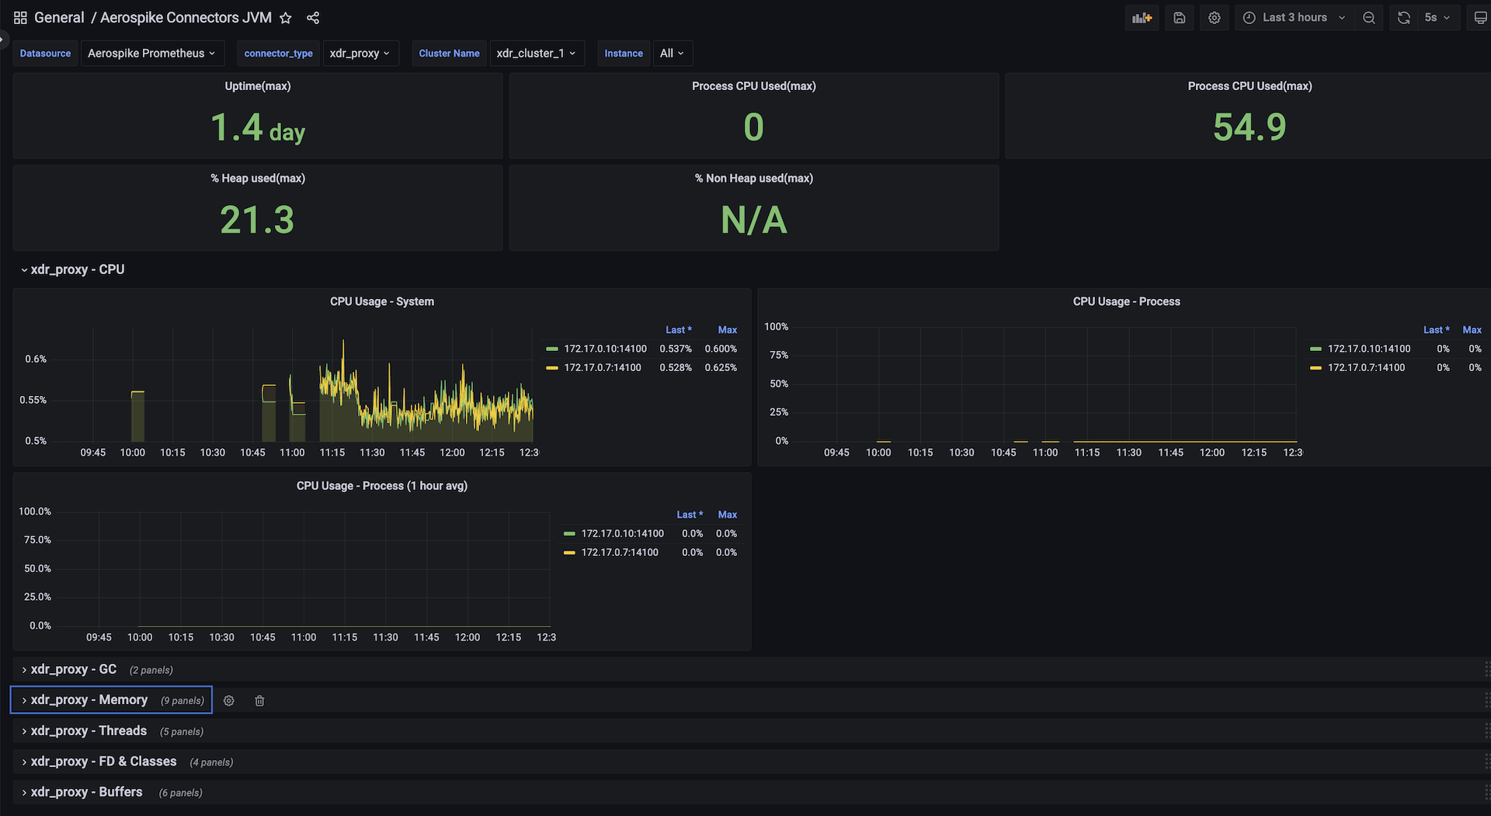Click the 172.17.0.10:14100 color swatch in CPU Usage - Process

tap(1315, 349)
